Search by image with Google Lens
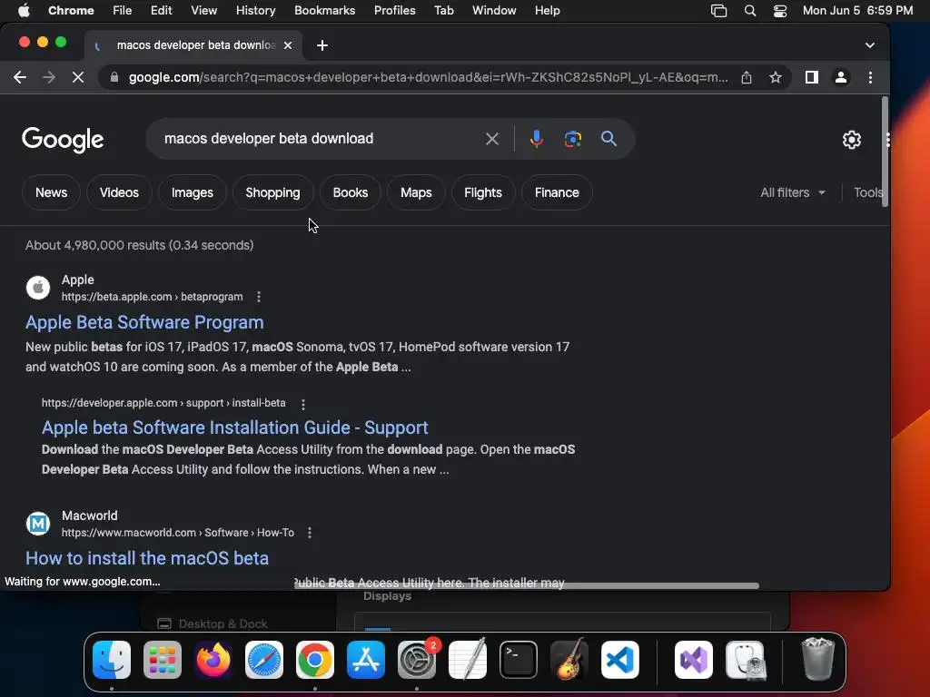 click(572, 139)
